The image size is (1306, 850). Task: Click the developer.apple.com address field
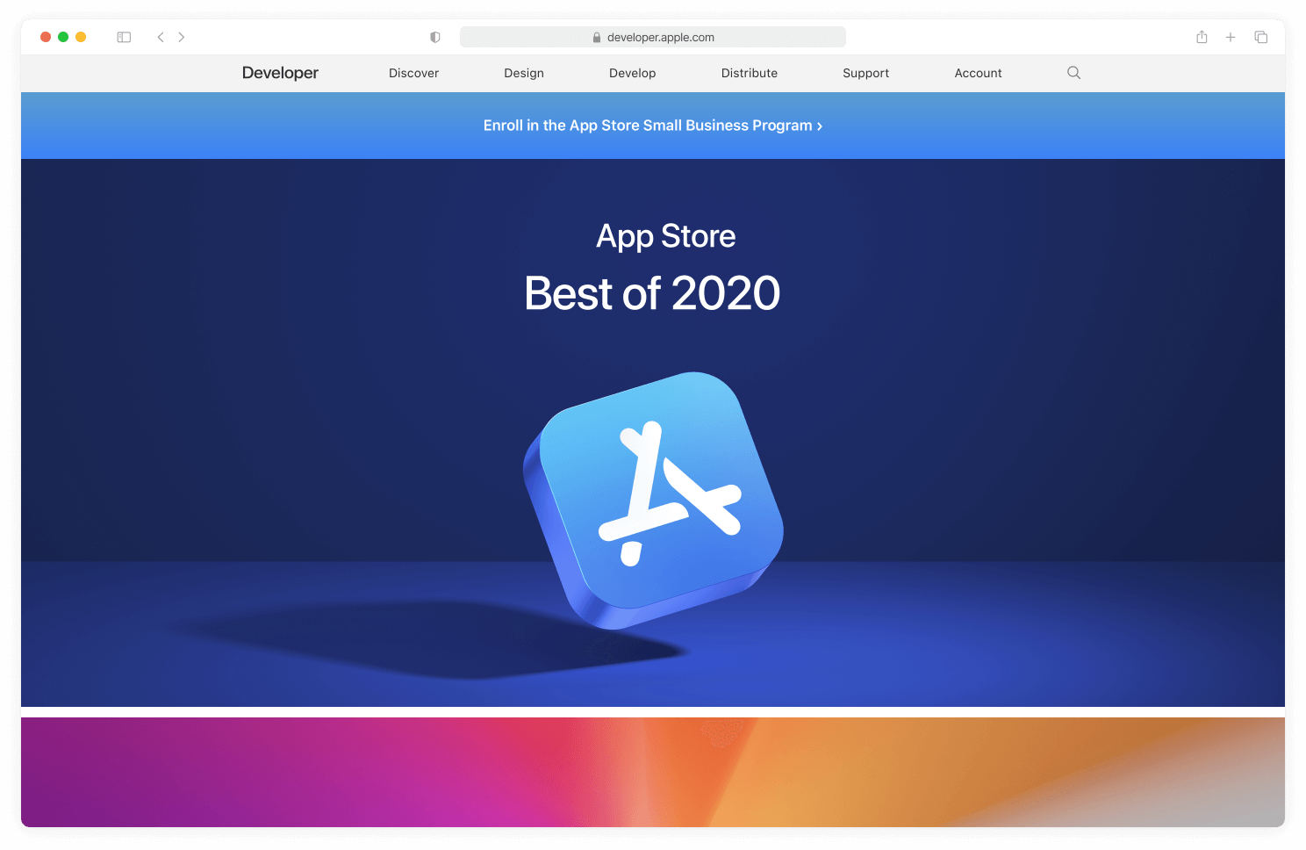653,37
